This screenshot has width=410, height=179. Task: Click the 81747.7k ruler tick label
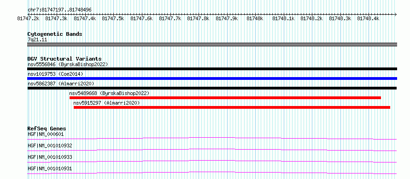pyautogui.click(x=170, y=18)
